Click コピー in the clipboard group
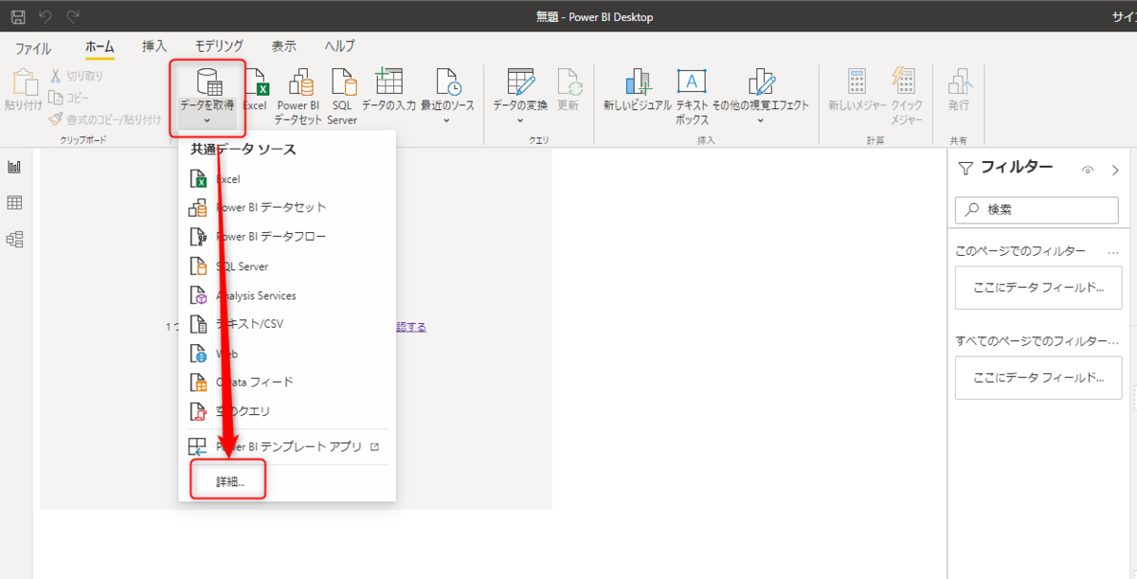Image resolution: width=1137 pixels, height=579 pixels. tap(70, 98)
